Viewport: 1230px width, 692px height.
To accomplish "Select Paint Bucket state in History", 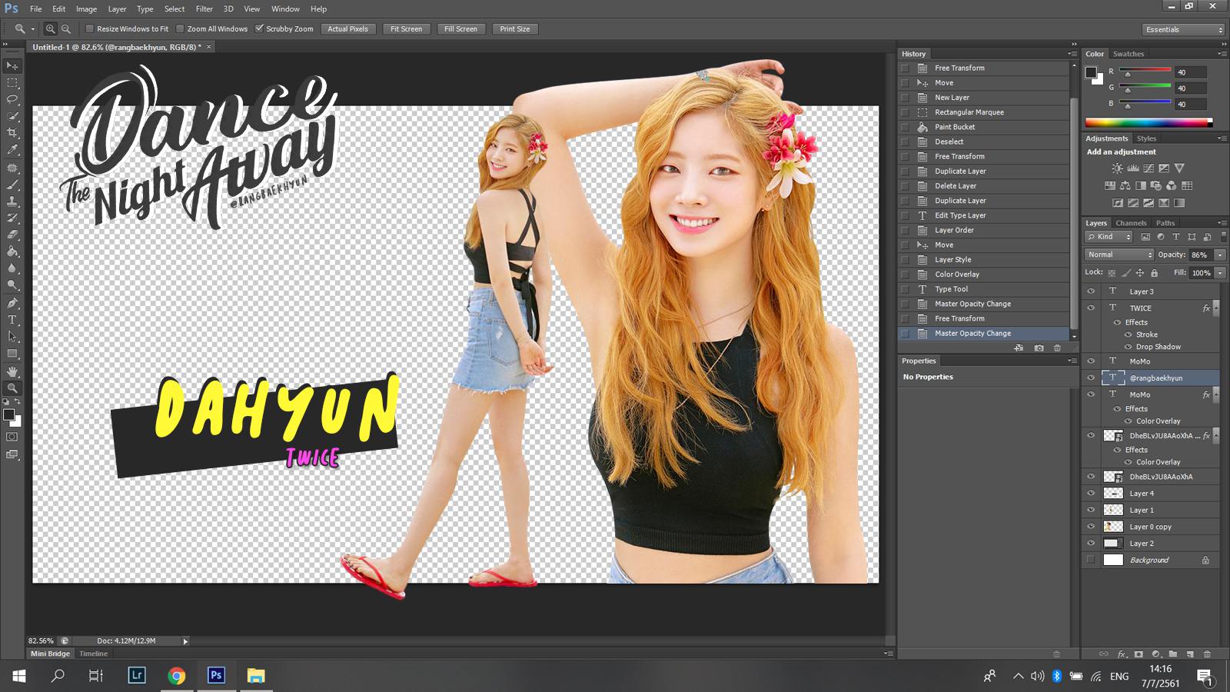I will [983, 127].
